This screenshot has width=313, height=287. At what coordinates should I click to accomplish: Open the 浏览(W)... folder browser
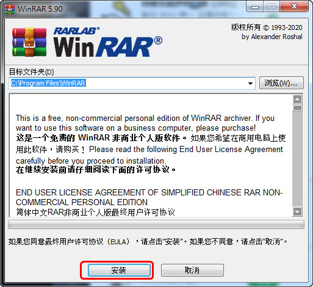[281, 83]
